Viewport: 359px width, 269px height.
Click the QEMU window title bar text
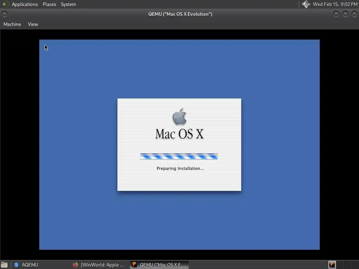(x=180, y=14)
